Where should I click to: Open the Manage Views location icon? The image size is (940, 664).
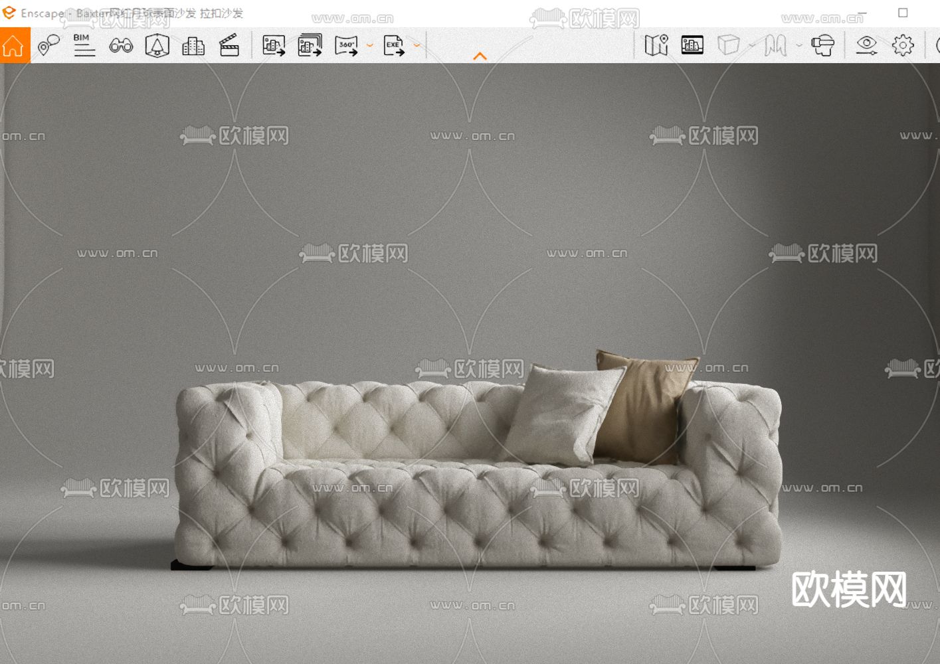click(x=48, y=45)
